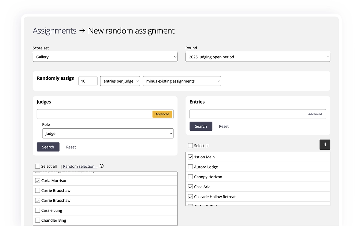Open the Score set Gallery dropdown
This screenshot has width=355, height=226.
pyautogui.click(x=105, y=57)
